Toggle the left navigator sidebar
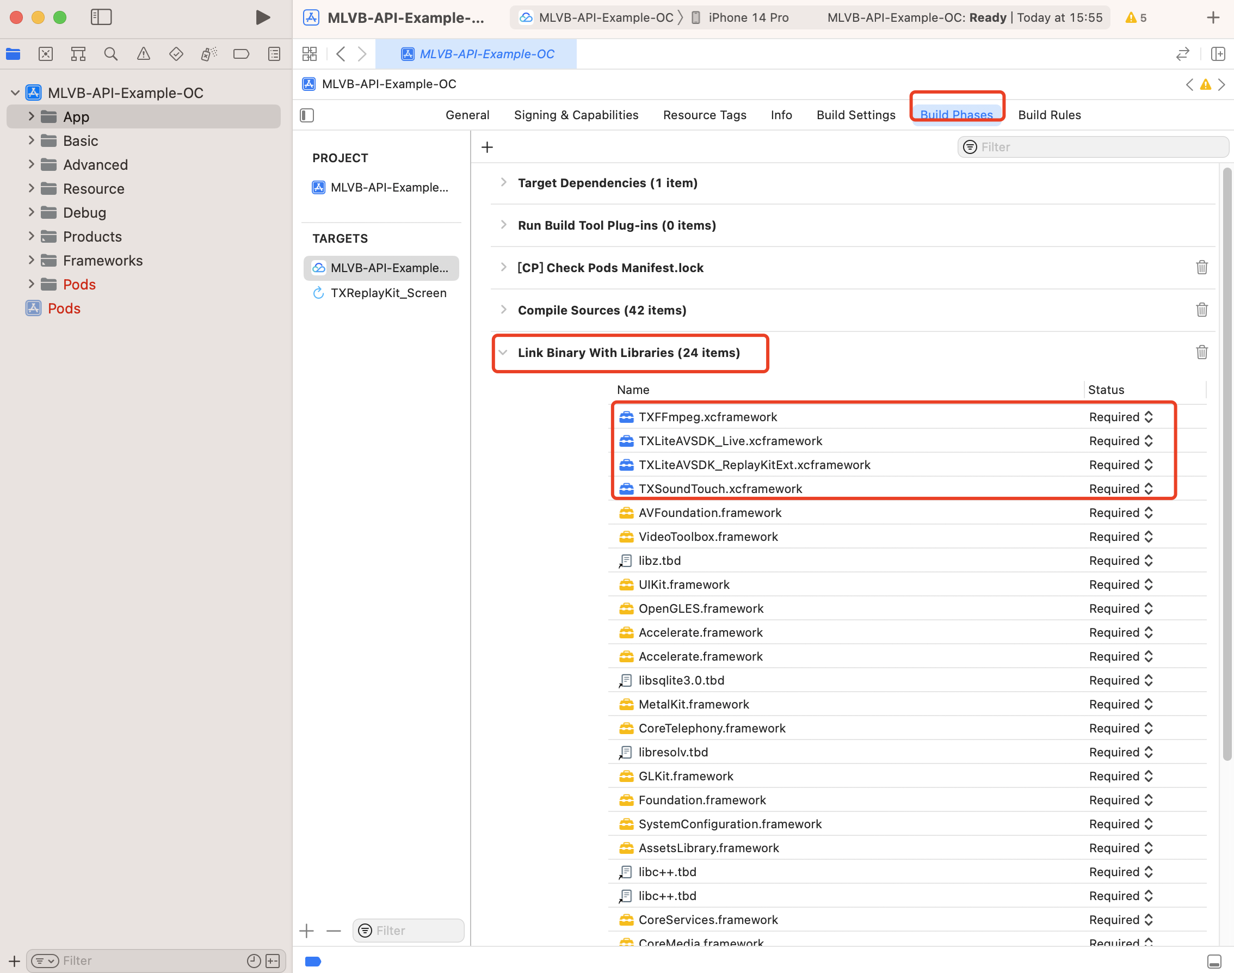The height and width of the screenshot is (973, 1234). tap(101, 17)
